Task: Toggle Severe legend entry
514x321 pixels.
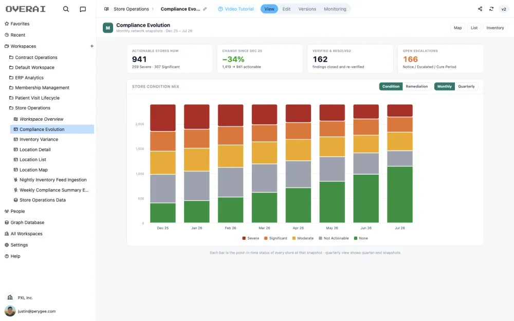Action: coord(251,238)
